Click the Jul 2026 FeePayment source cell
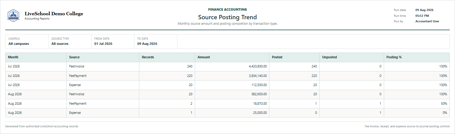 [102, 76]
